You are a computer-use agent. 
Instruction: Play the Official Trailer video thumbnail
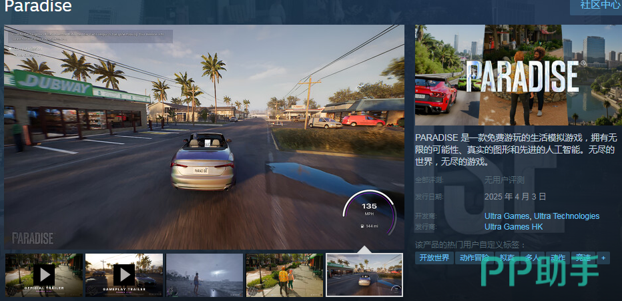point(44,274)
